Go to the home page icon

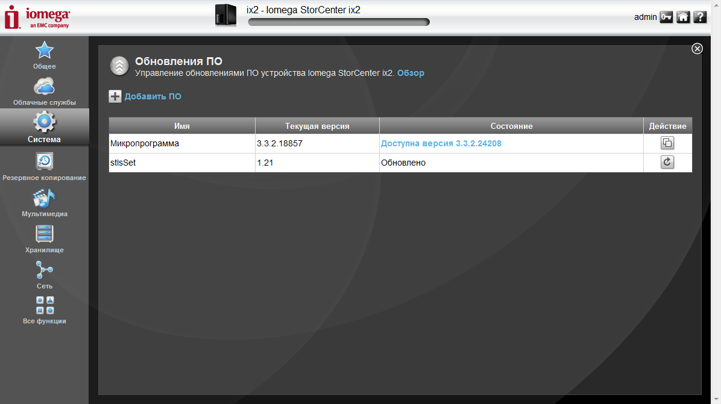683,17
